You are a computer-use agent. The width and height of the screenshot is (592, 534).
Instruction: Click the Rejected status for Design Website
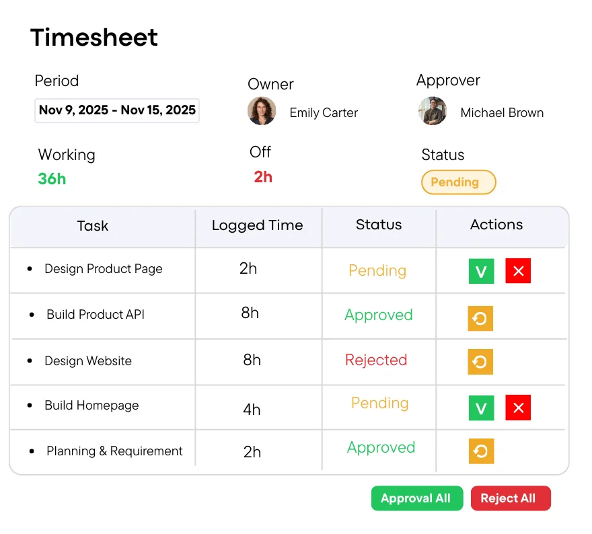(377, 360)
